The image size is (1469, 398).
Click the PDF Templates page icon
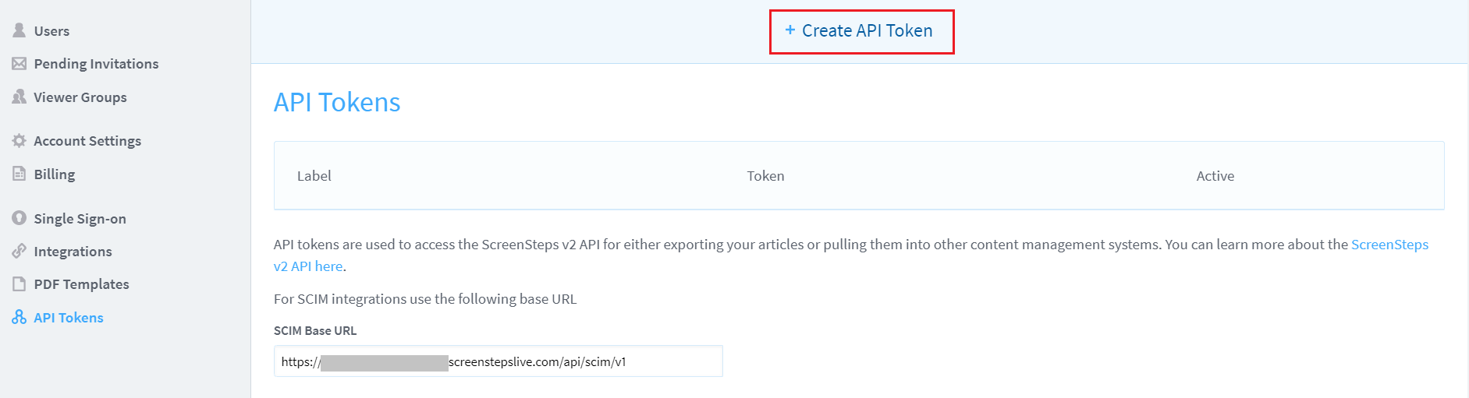(20, 284)
